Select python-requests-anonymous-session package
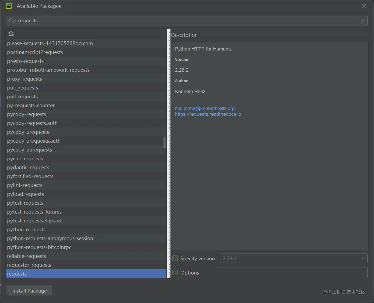This screenshot has width=374, height=303. pyautogui.click(x=86, y=238)
